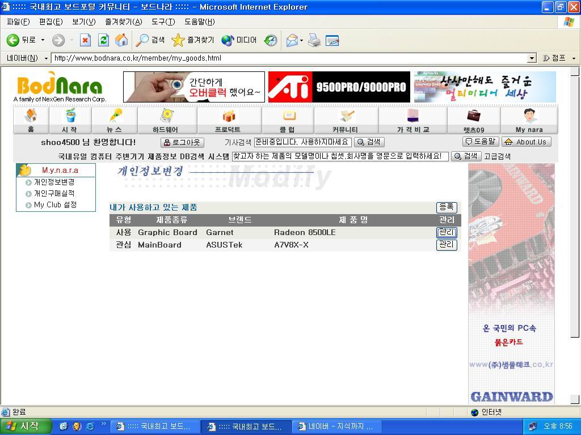
Task: Open the 홈 home navigation icon on BodNara
Action: 31,120
